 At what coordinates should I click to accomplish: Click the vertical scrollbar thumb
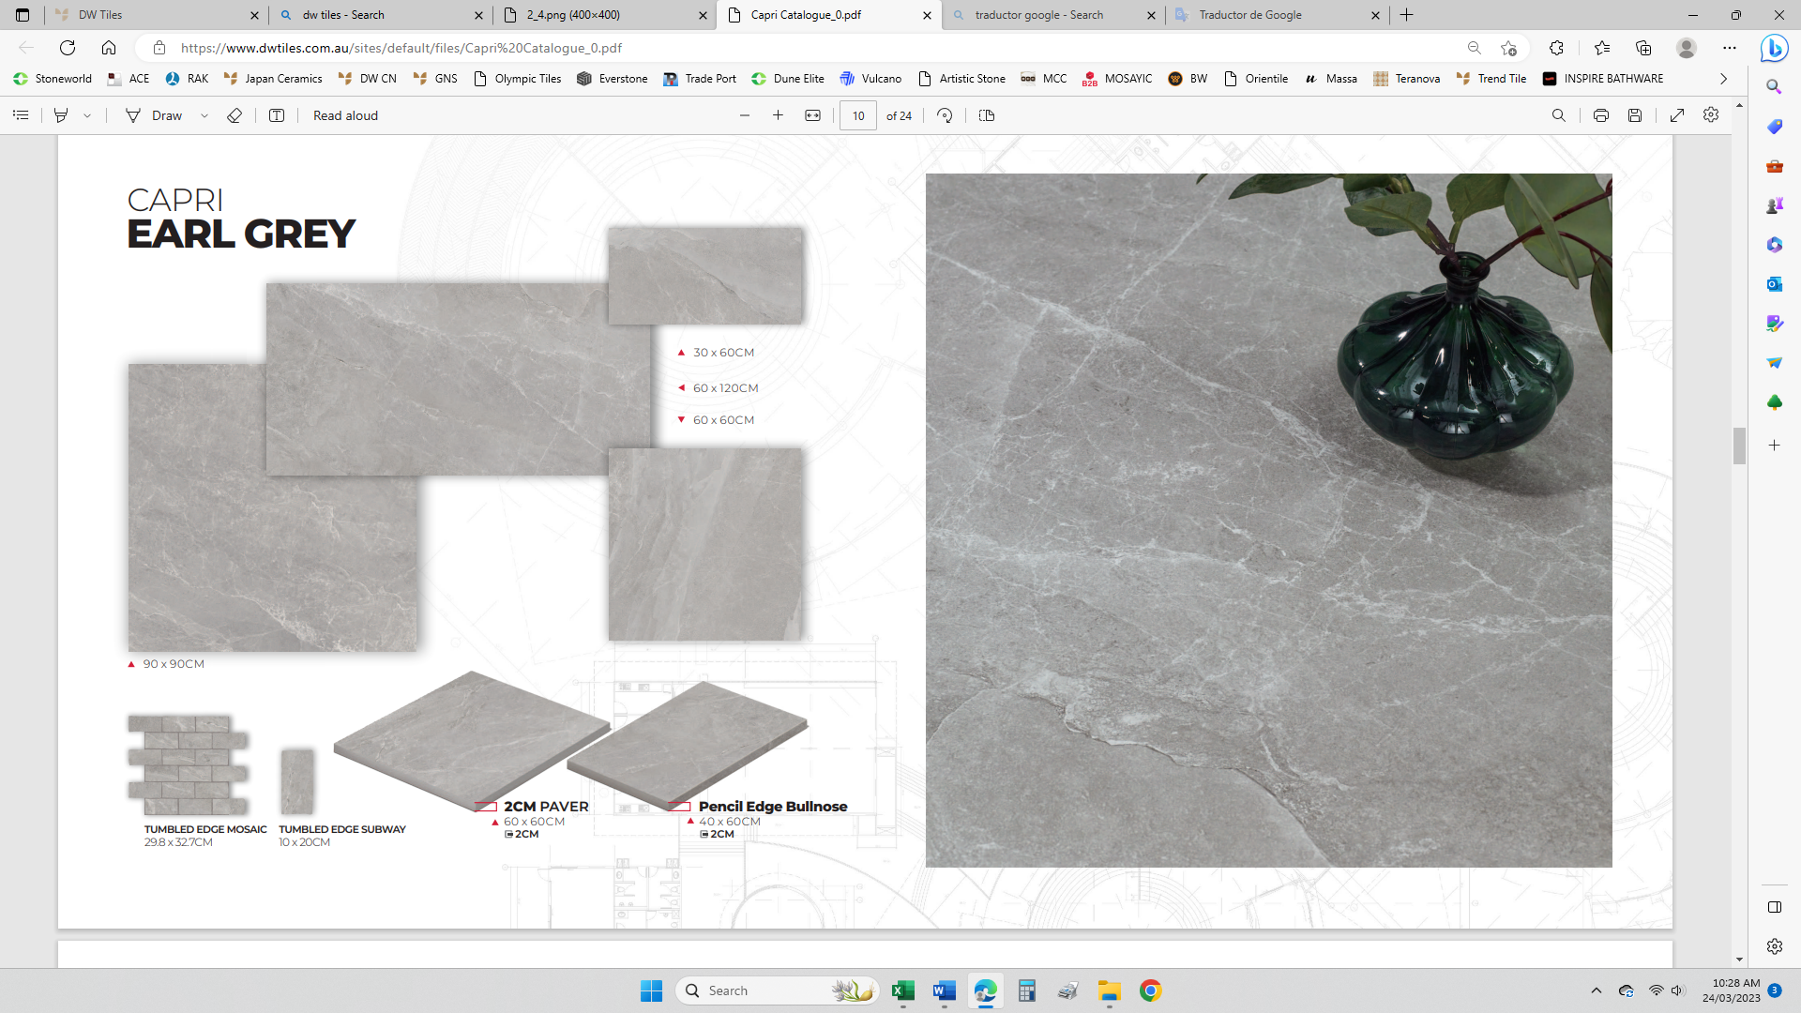(1739, 446)
